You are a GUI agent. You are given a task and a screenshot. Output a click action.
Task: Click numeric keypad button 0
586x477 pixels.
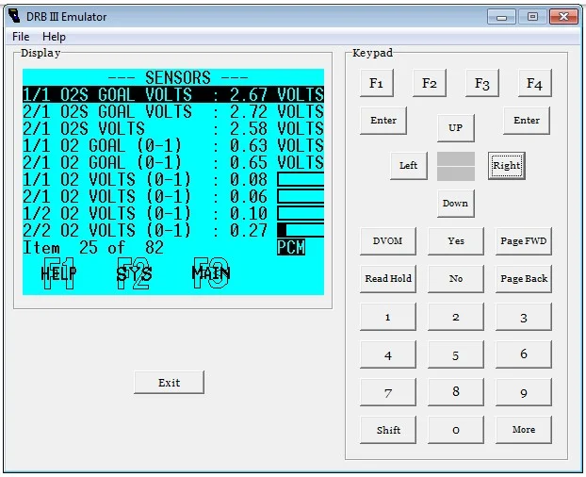[456, 430]
